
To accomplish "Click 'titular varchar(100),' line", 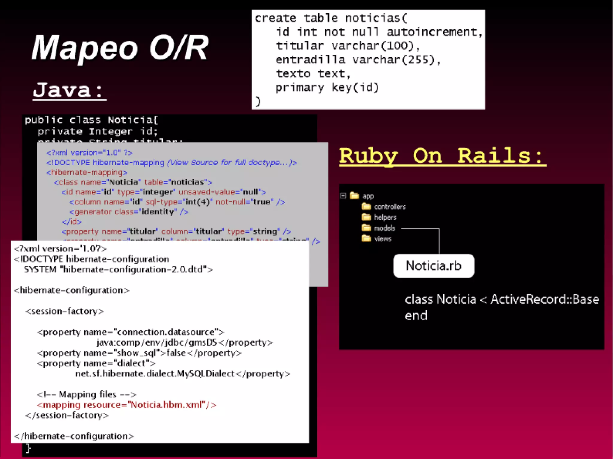I will click(x=348, y=46).
